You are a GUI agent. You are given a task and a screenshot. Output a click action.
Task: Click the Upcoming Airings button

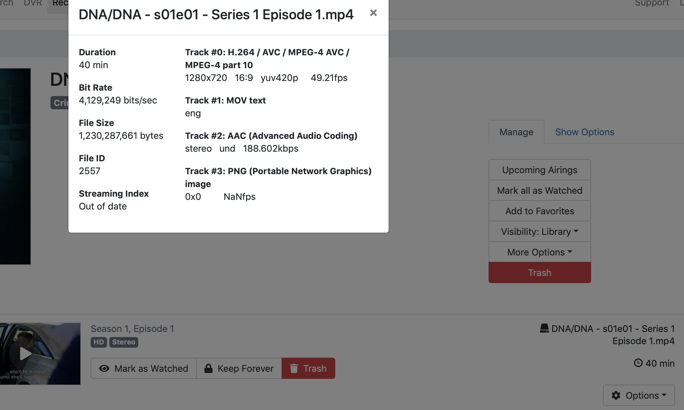pyautogui.click(x=540, y=170)
